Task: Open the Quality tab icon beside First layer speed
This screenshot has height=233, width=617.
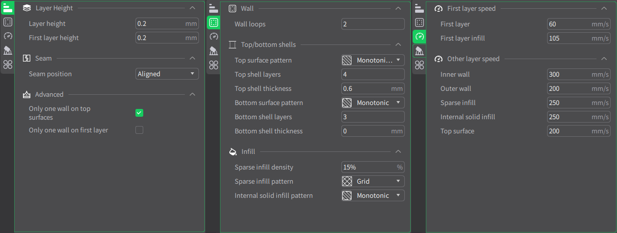Action: pyautogui.click(x=419, y=8)
